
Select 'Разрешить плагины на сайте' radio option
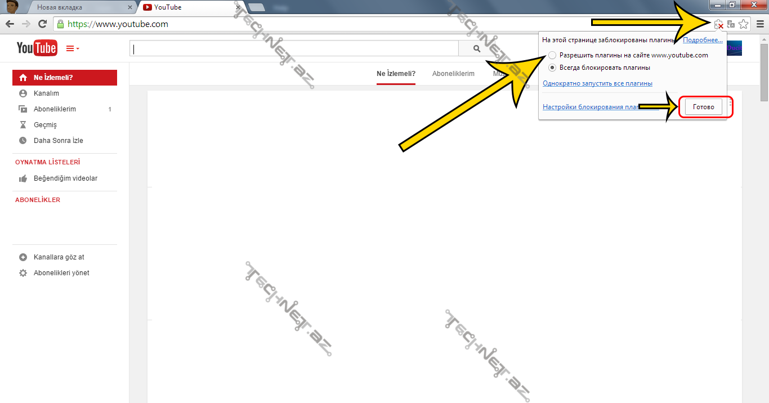tap(552, 55)
